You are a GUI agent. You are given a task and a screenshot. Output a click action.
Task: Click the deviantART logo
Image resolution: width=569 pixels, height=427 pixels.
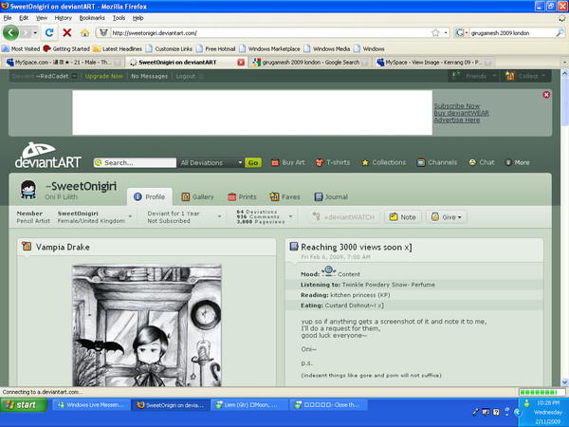(x=48, y=156)
